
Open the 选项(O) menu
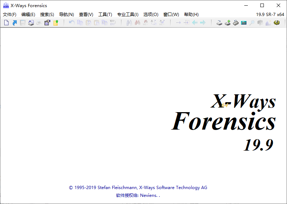[x=151, y=15]
